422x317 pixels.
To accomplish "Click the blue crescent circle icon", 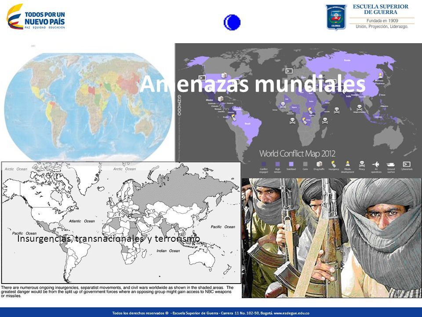I will [x=232, y=22].
